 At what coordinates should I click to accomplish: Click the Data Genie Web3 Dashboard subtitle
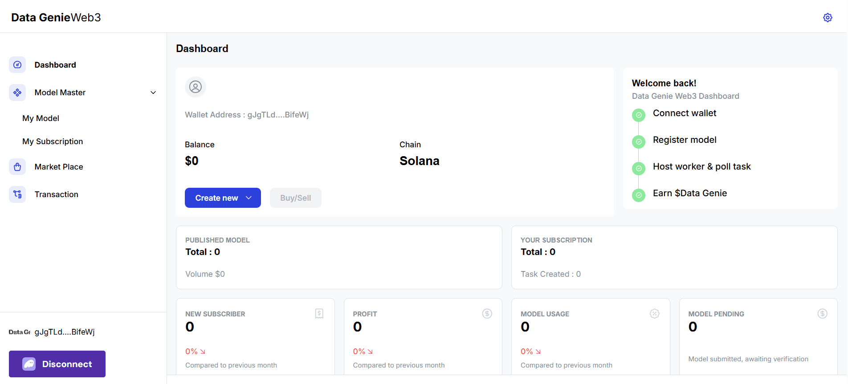685,96
